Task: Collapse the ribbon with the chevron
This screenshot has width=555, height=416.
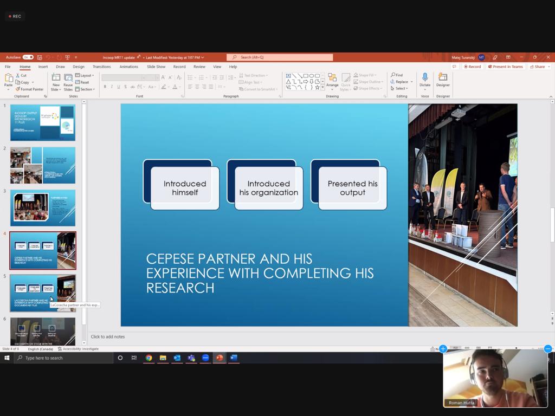Action: click(x=551, y=96)
